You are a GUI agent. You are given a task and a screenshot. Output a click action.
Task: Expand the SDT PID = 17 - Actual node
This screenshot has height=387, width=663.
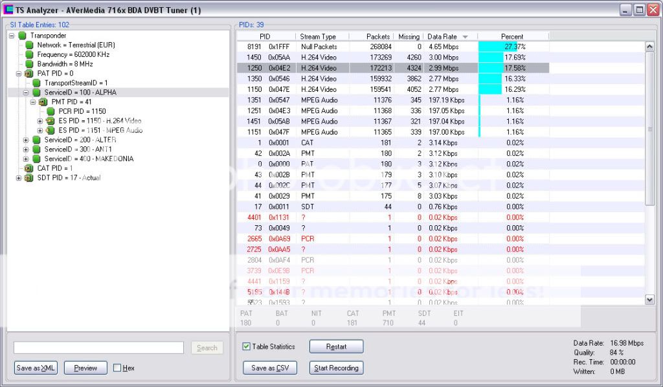click(19, 178)
